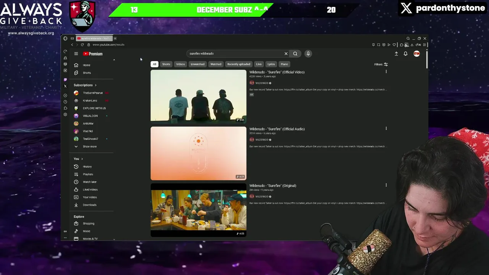Open Opera Aria AI button
The width and height of the screenshot is (489, 275).
coord(418,45)
